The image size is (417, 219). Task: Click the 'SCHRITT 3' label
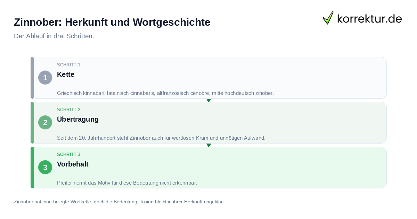[69, 155]
